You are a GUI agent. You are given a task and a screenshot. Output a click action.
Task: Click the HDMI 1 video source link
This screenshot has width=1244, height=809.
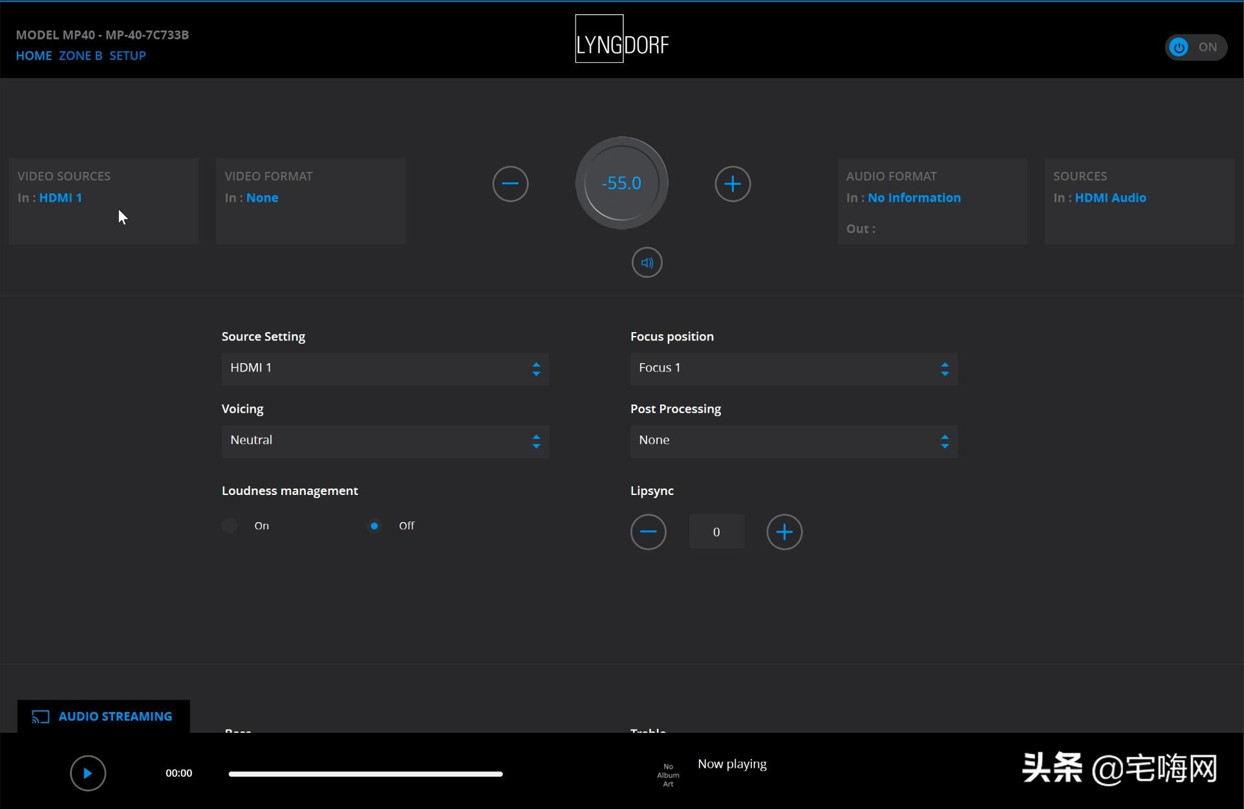[60, 198]
